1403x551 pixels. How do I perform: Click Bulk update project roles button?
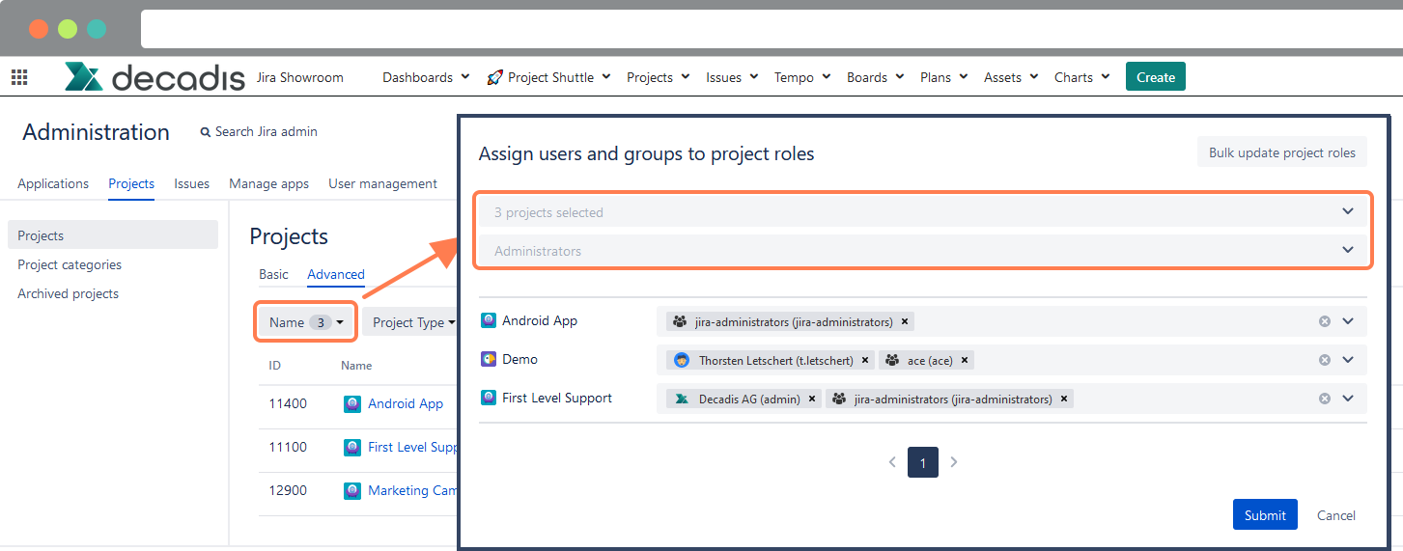1281,152
